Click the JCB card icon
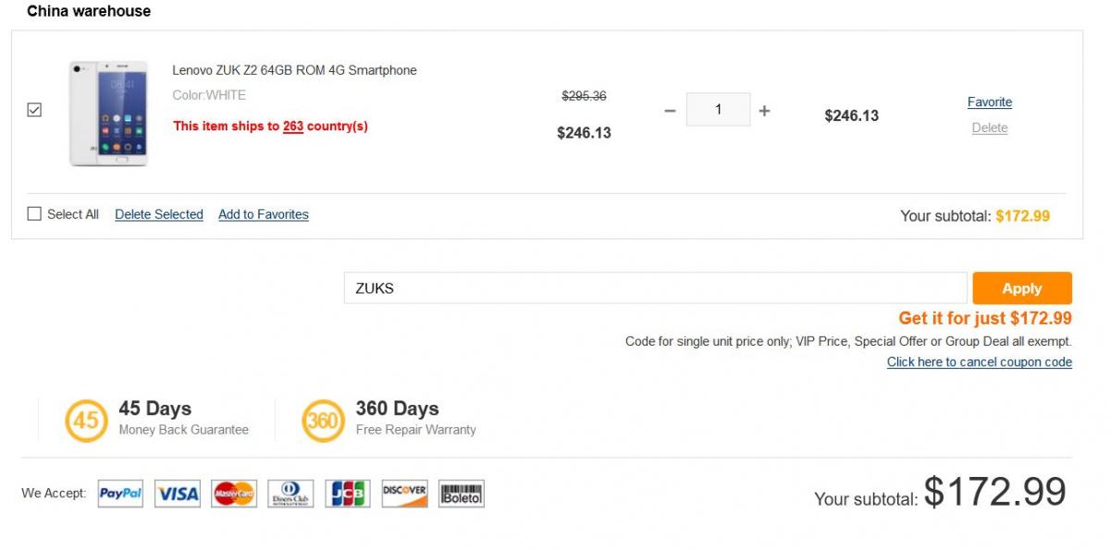This screenshot has height=549, width=1110. [348, 494]
